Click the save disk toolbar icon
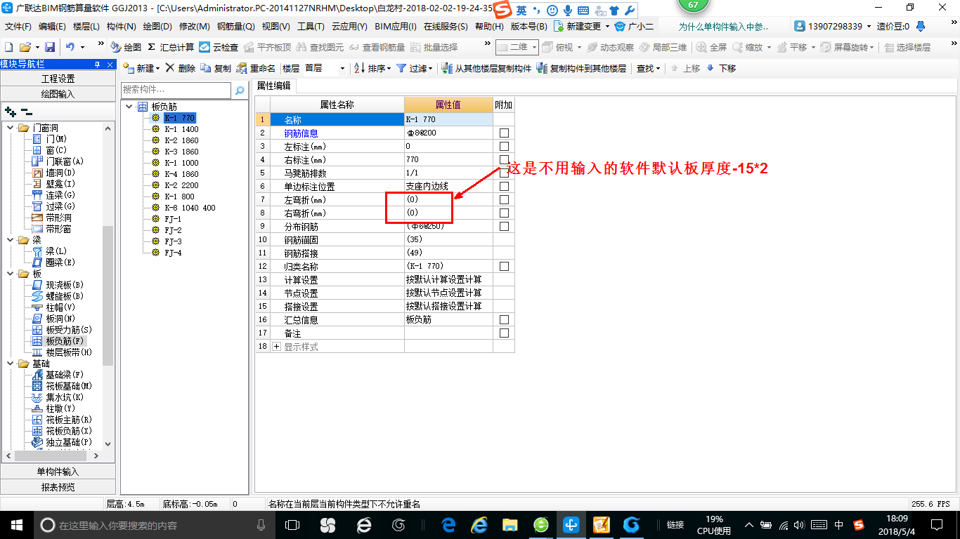This screenshot has height=539, width=960. (50, 47)
